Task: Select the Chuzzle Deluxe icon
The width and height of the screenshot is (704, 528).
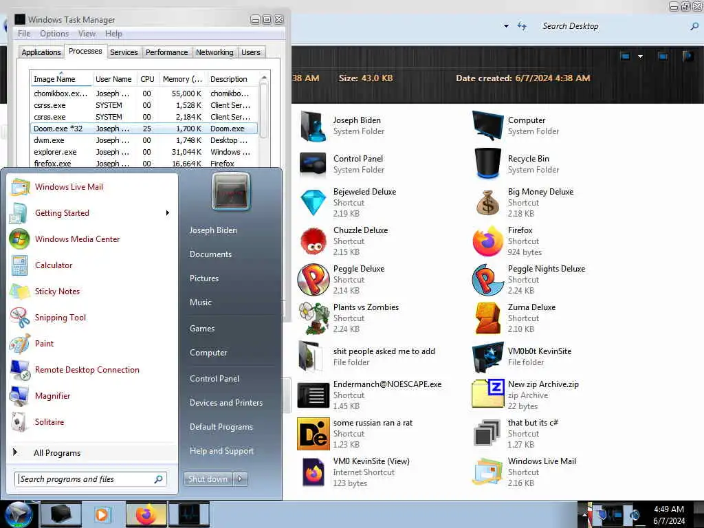Action: tap(313, 241)
